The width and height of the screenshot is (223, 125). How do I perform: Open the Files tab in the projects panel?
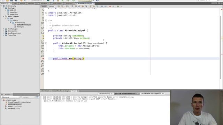(x=15, y=3)
